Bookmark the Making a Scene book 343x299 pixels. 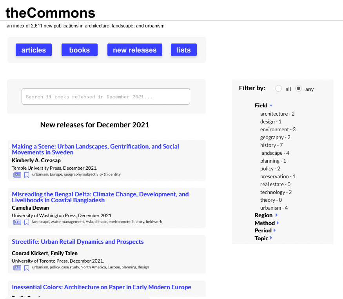tap(27, 175)
